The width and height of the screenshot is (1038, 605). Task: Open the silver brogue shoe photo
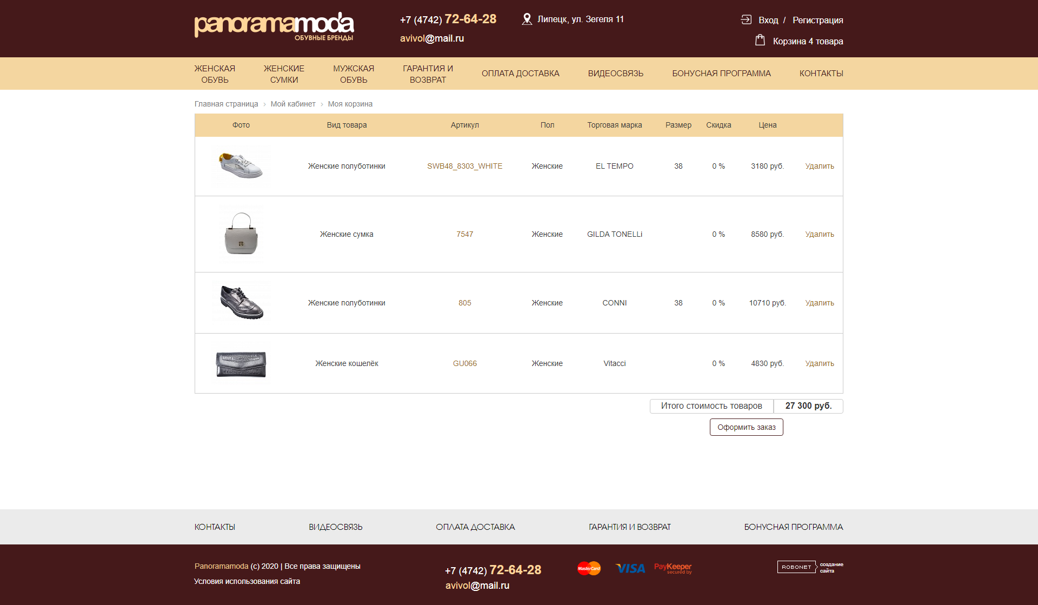[x=241, y=302]
